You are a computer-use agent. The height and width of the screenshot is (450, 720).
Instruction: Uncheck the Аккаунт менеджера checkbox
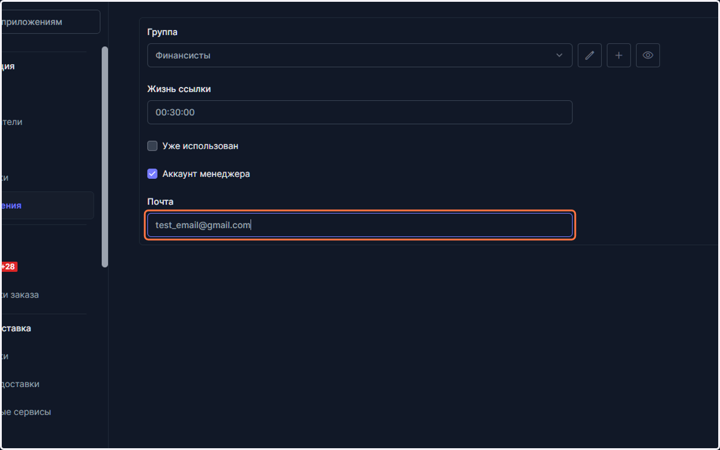click(x=152, y=174)
